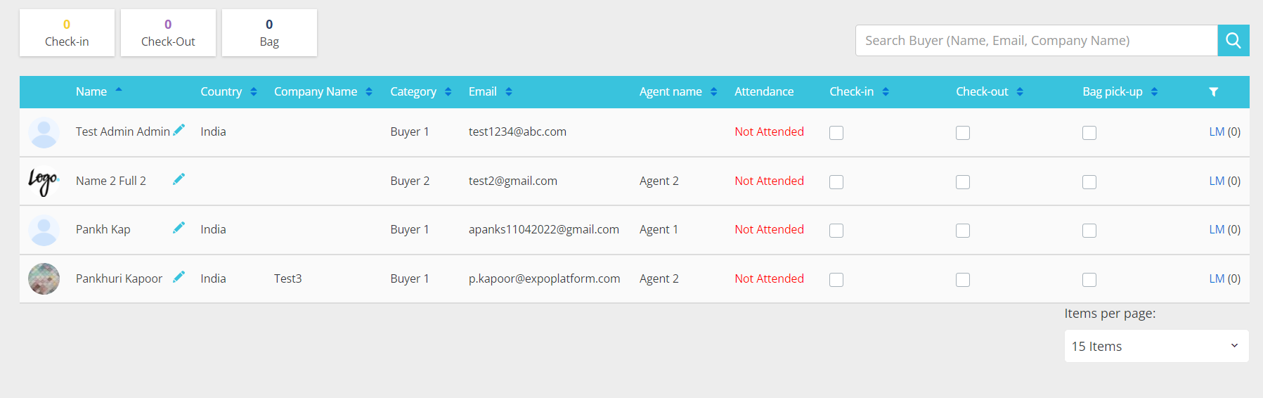Open the 15 Items per page dropdown
This screenshot has width=1263, height=398.
click(x=1156, y=346)
